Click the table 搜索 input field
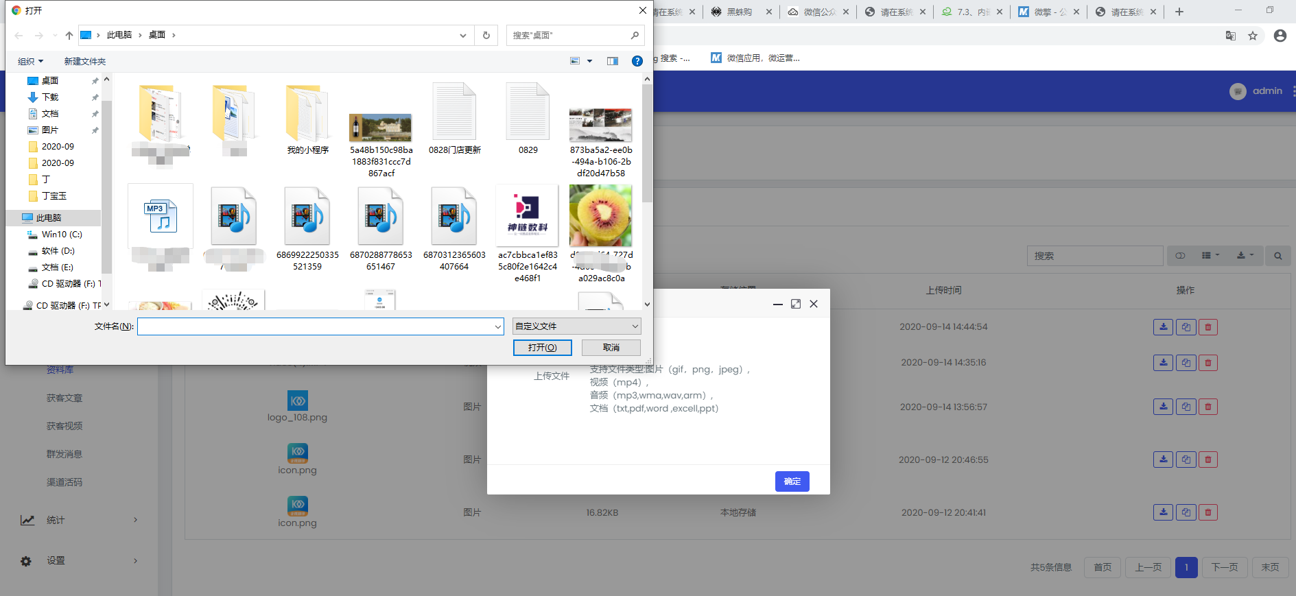 click(x=1095, y=256)
